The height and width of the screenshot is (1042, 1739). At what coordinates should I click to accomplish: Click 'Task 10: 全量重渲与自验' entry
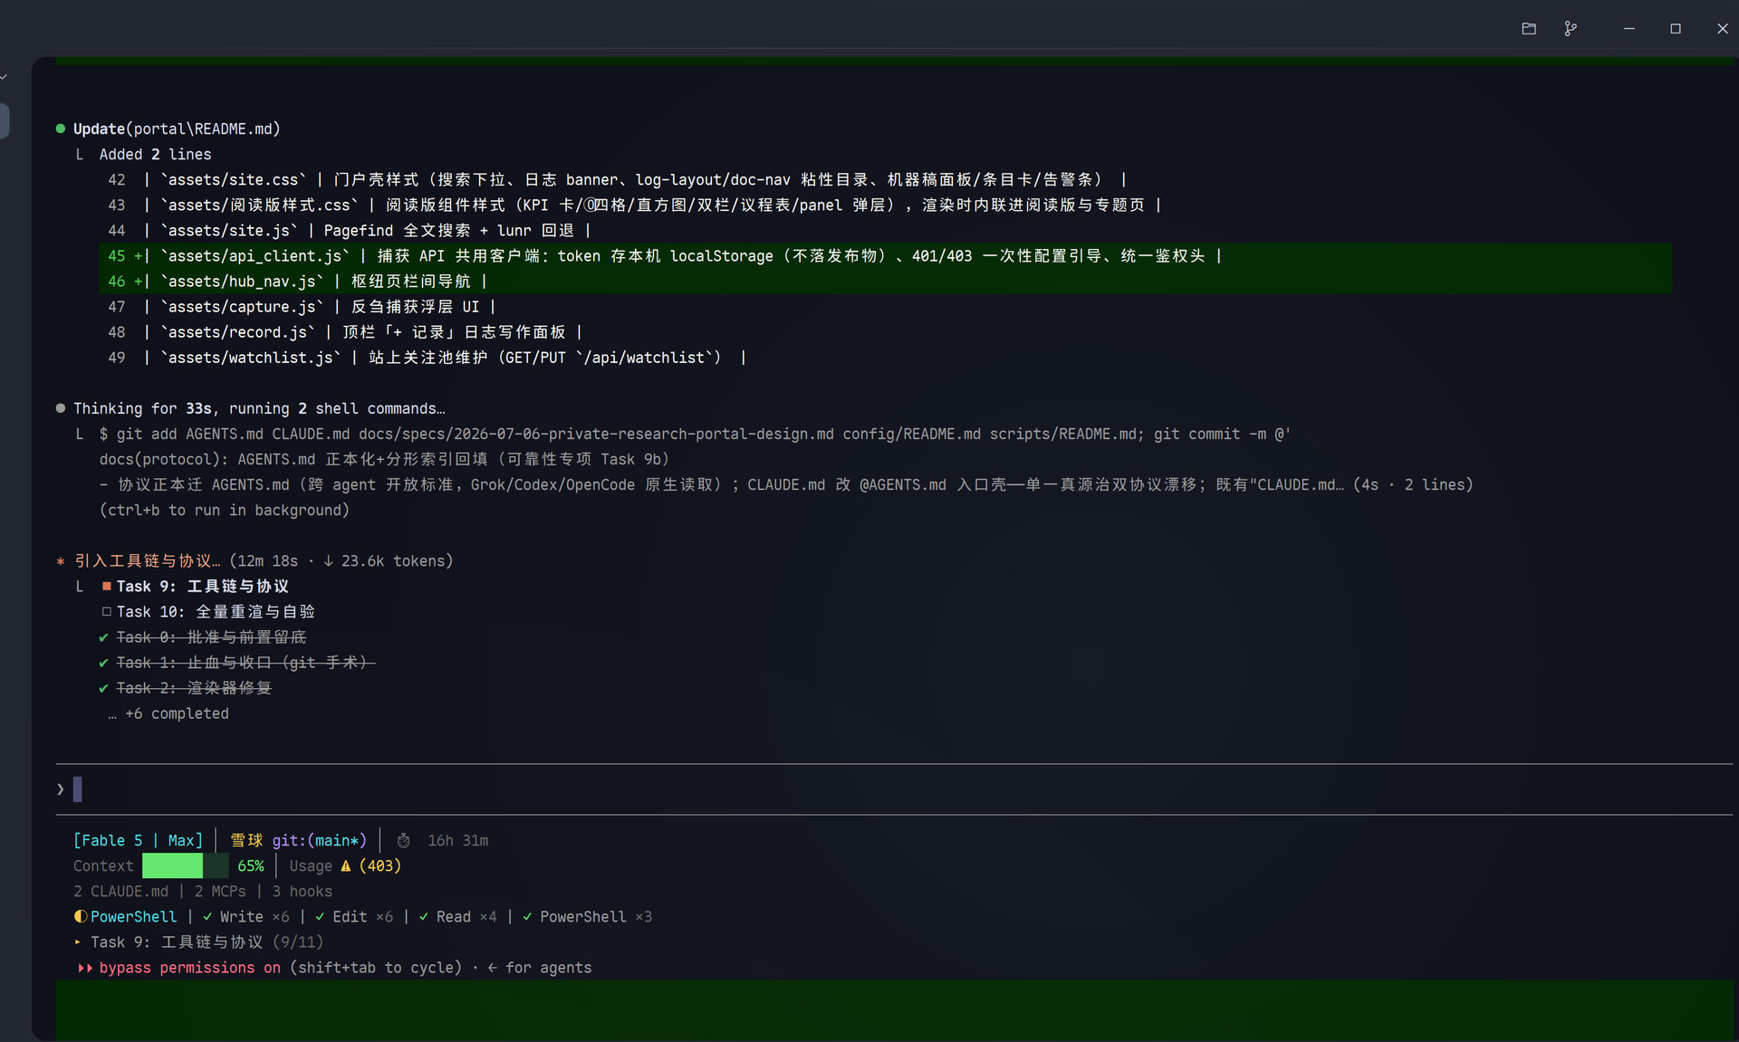[x=216, y=612]
